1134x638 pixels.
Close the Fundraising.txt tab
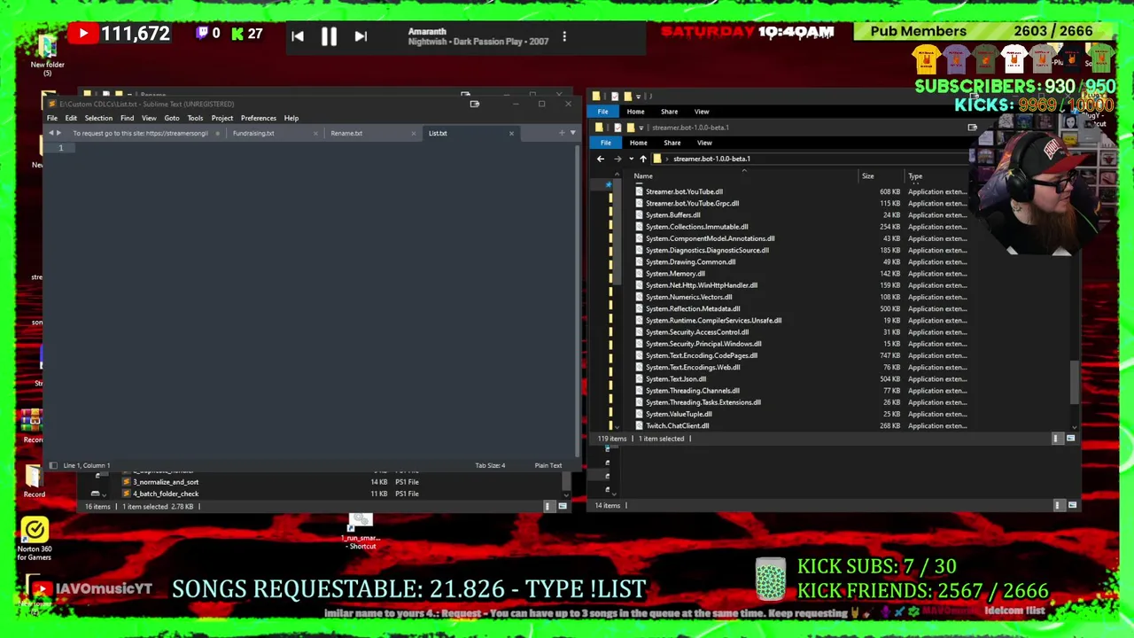[315, 133]
